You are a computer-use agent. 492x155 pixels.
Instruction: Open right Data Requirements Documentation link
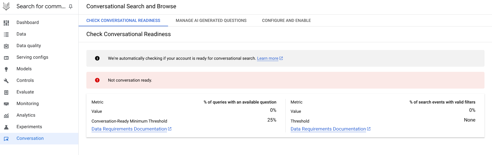coord(328,129)
